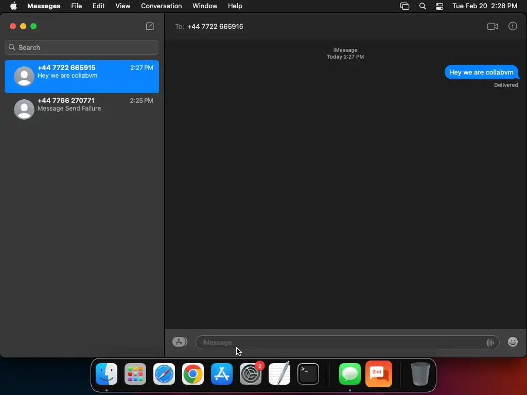
Task: Launch Google Chrome from the Dock
Action: click(193, 374)
